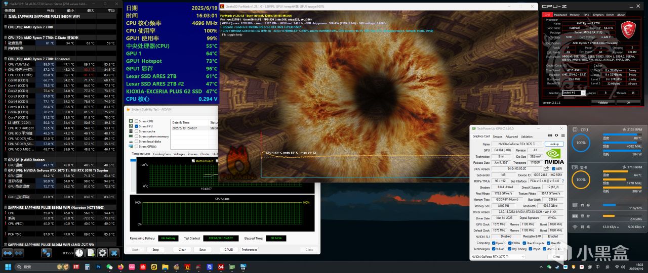Open File Explorer in taskbar

165,267
